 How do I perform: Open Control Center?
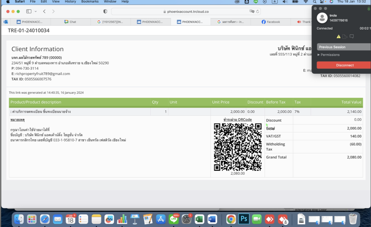coord(322,2)
